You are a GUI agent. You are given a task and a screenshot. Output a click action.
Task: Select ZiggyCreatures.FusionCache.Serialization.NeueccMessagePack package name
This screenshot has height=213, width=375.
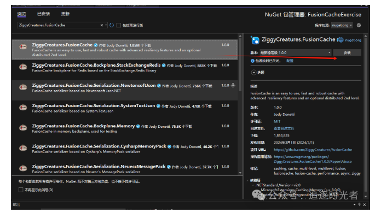coord(99,167)
